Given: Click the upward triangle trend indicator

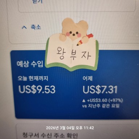Looking at the screenshot, I should pos(84,100).
